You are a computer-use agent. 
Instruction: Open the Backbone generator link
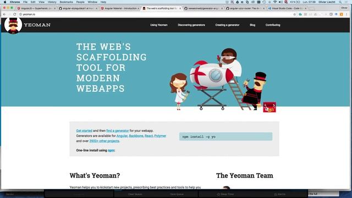coord(136,136)
